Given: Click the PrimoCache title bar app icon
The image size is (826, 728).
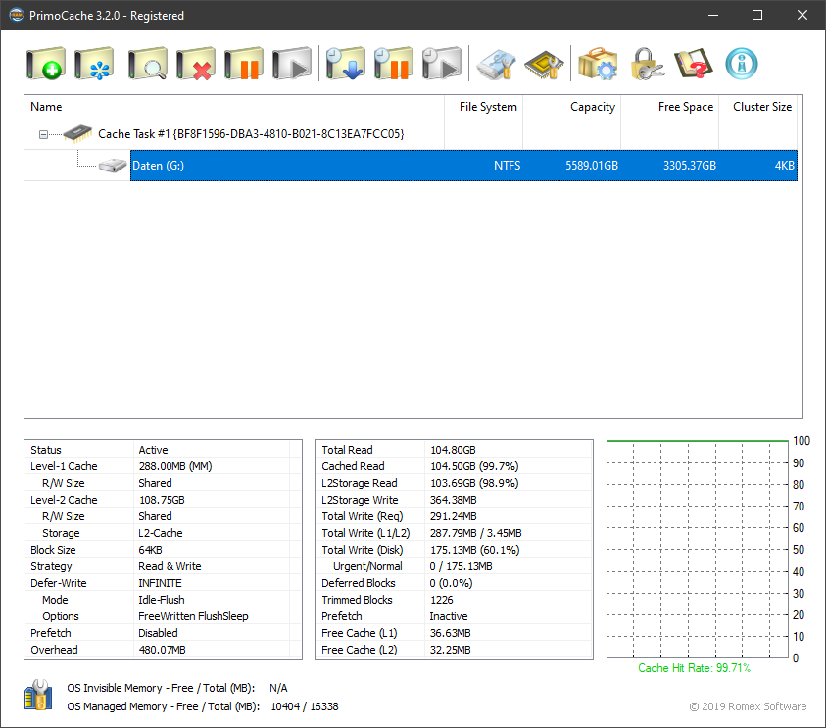Looking at the screenshot, I should tap(17, 15).
